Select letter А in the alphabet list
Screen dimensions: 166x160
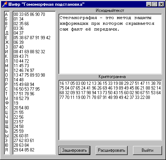point(6,14)
